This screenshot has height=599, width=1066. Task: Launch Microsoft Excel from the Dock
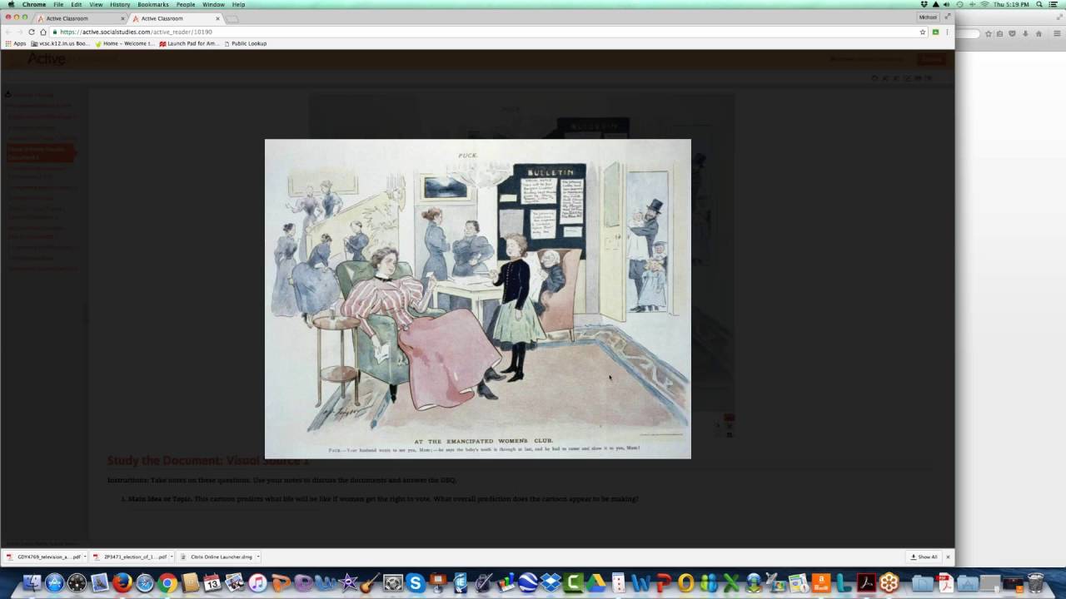pos(731,582)
